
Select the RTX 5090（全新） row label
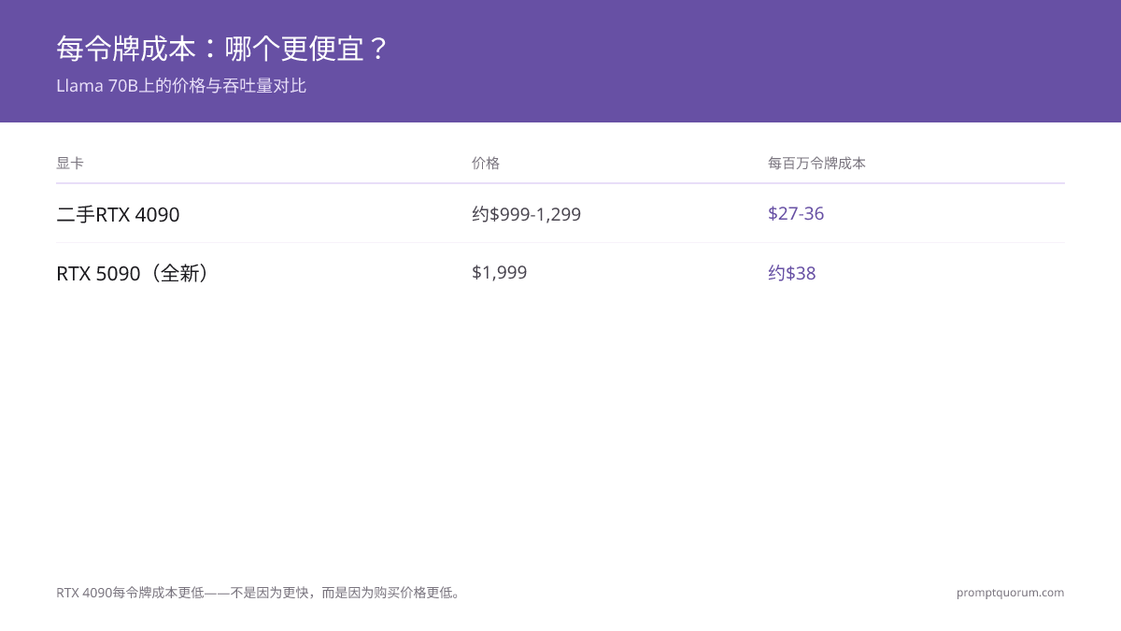click(133, 274)
